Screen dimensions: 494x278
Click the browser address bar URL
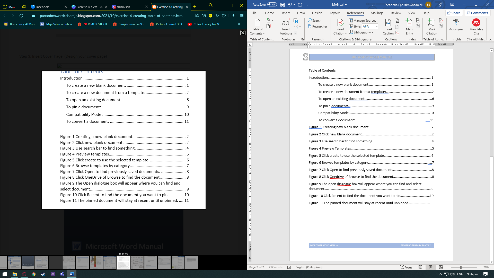[111, 16]
